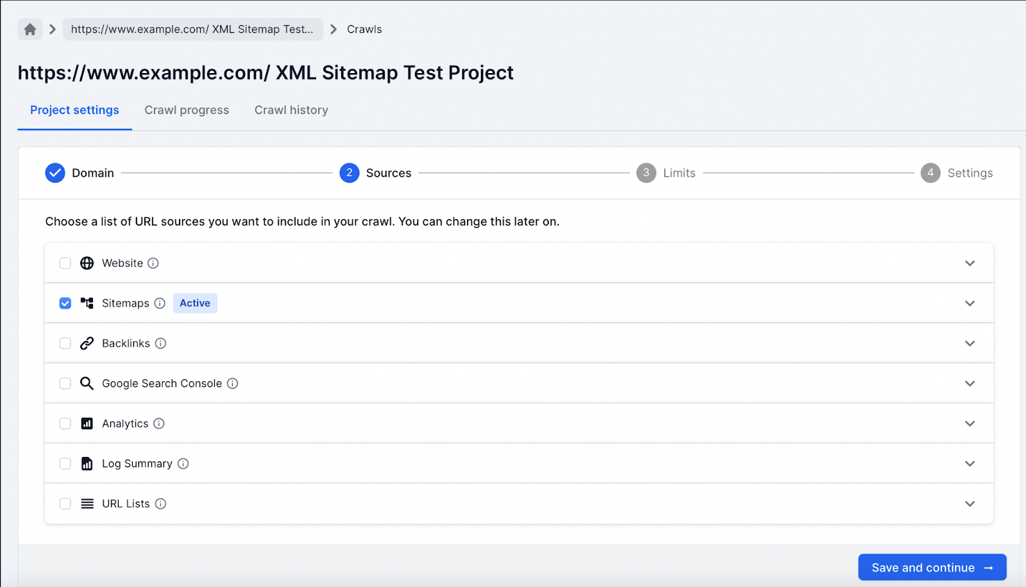Click the Sitemaps source icon

(87, 302)
